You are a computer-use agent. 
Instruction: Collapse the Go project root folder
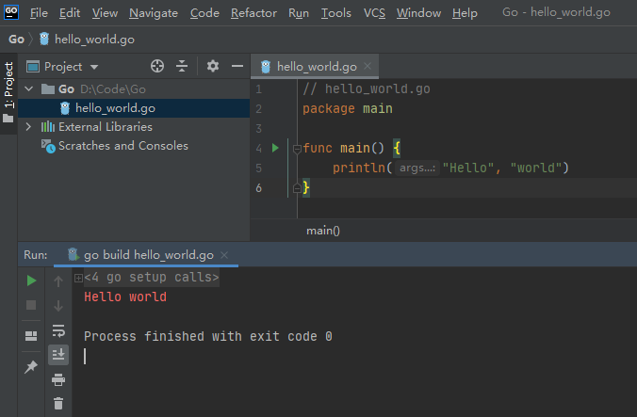click(28, 88)
